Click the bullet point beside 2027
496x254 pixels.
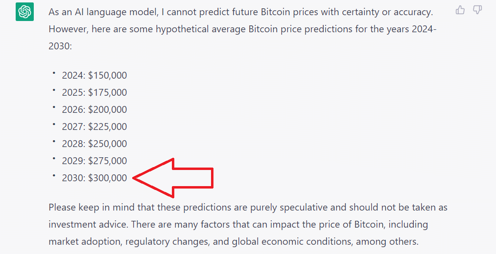coord(53,125)
